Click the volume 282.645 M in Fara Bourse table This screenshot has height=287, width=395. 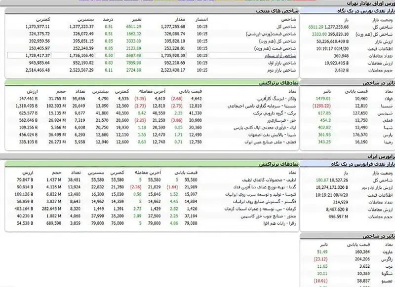click(x=51, y=209)
